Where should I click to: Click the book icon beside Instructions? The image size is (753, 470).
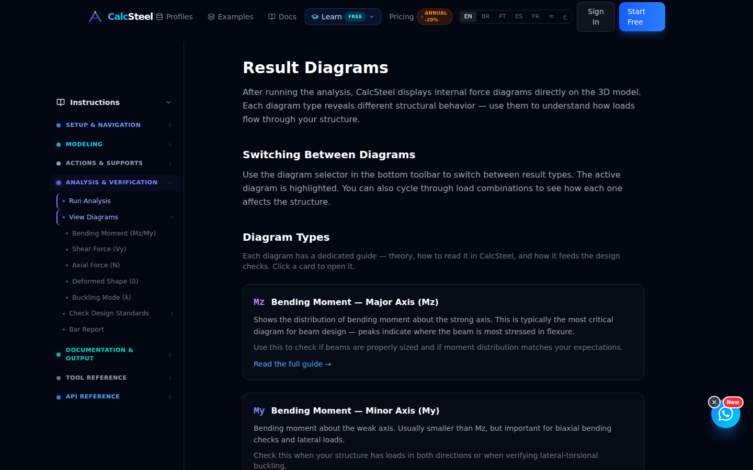coord(61,102)
